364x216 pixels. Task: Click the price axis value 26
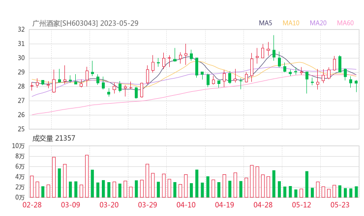[x=21, y=115]
